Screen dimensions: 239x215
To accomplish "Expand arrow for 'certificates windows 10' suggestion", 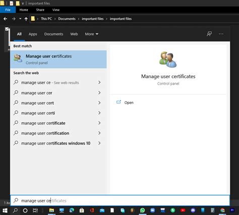I will pos(99,143).
